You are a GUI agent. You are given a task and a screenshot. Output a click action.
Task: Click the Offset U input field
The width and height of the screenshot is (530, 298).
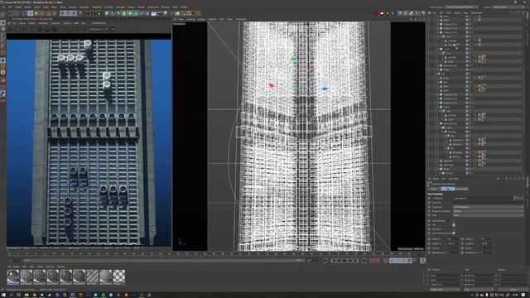(452, 239)
